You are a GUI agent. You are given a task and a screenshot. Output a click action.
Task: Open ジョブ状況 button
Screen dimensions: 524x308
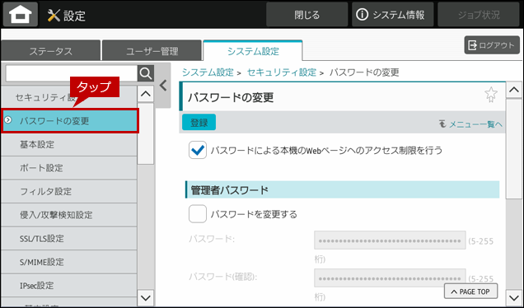click(x=479, y=15)
